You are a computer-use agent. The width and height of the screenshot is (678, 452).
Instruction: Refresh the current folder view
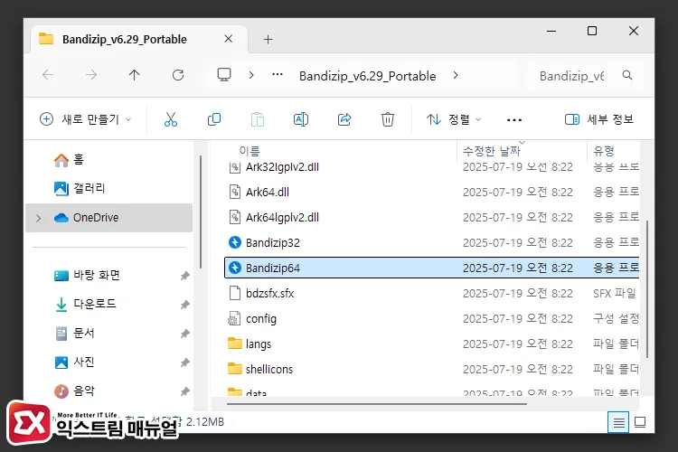point(178,75)
